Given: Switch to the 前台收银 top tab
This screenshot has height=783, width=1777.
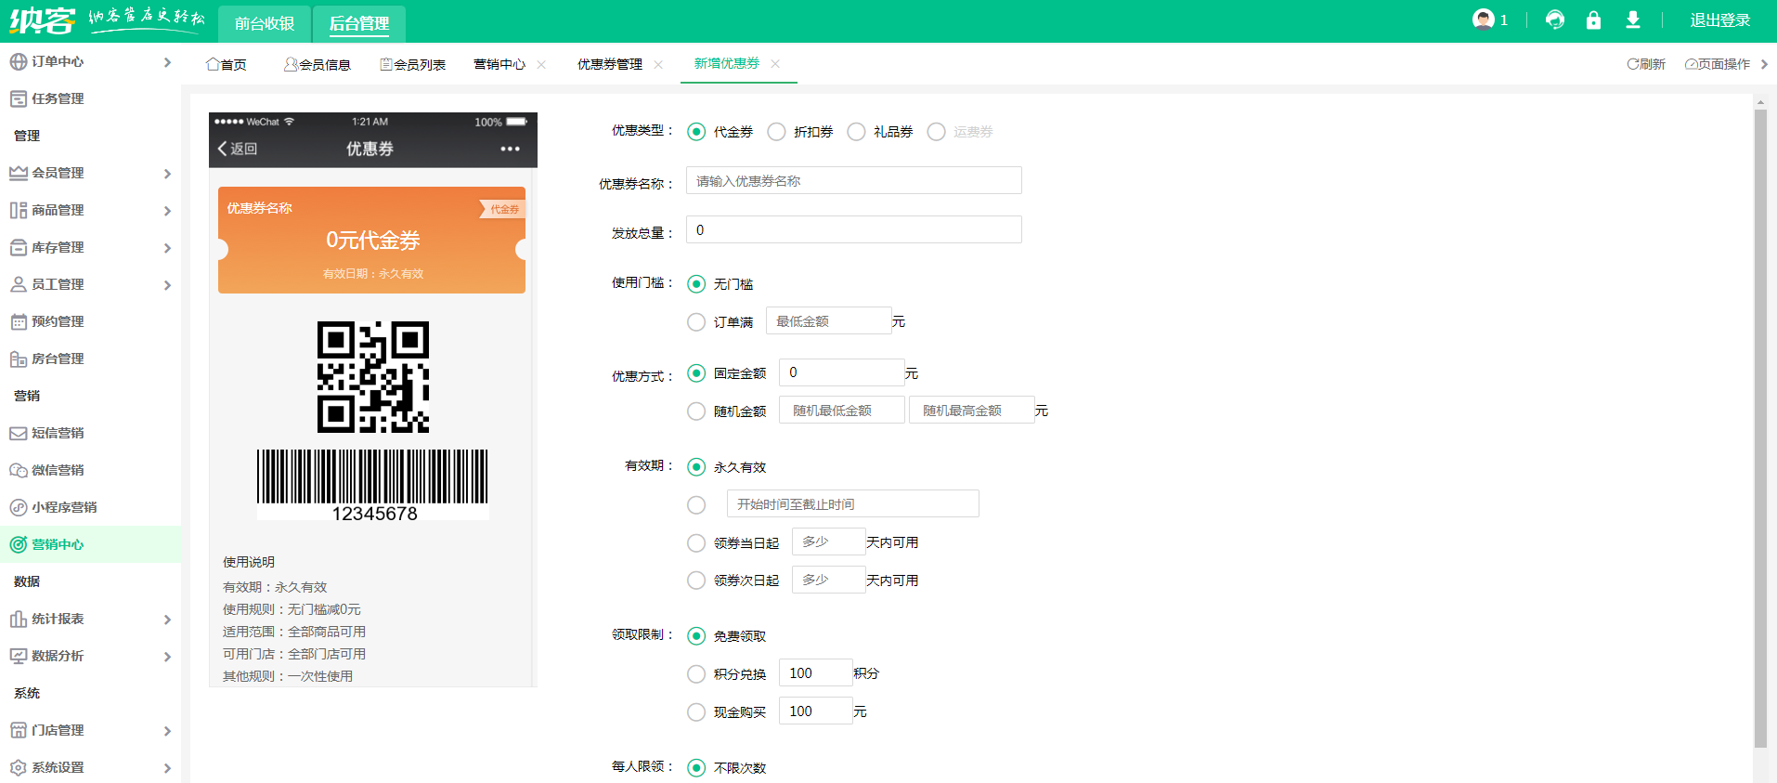Looking at the screenshot, I should 264,24.
